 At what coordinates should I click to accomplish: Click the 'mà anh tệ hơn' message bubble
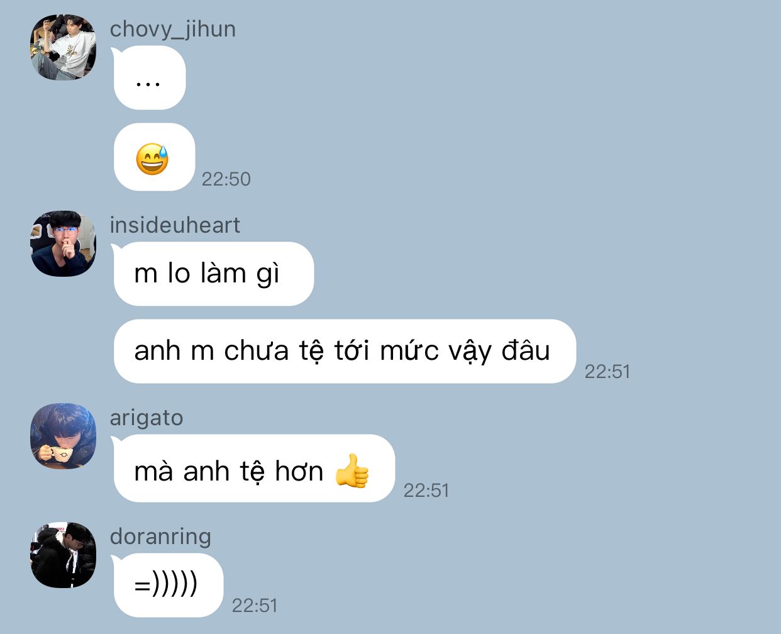254,469
